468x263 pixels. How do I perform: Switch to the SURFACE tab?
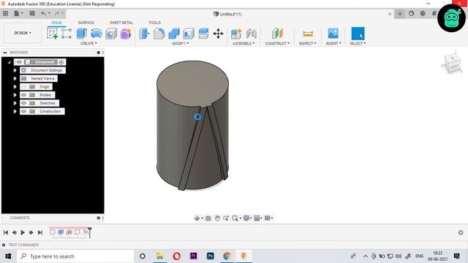point(86,23)
